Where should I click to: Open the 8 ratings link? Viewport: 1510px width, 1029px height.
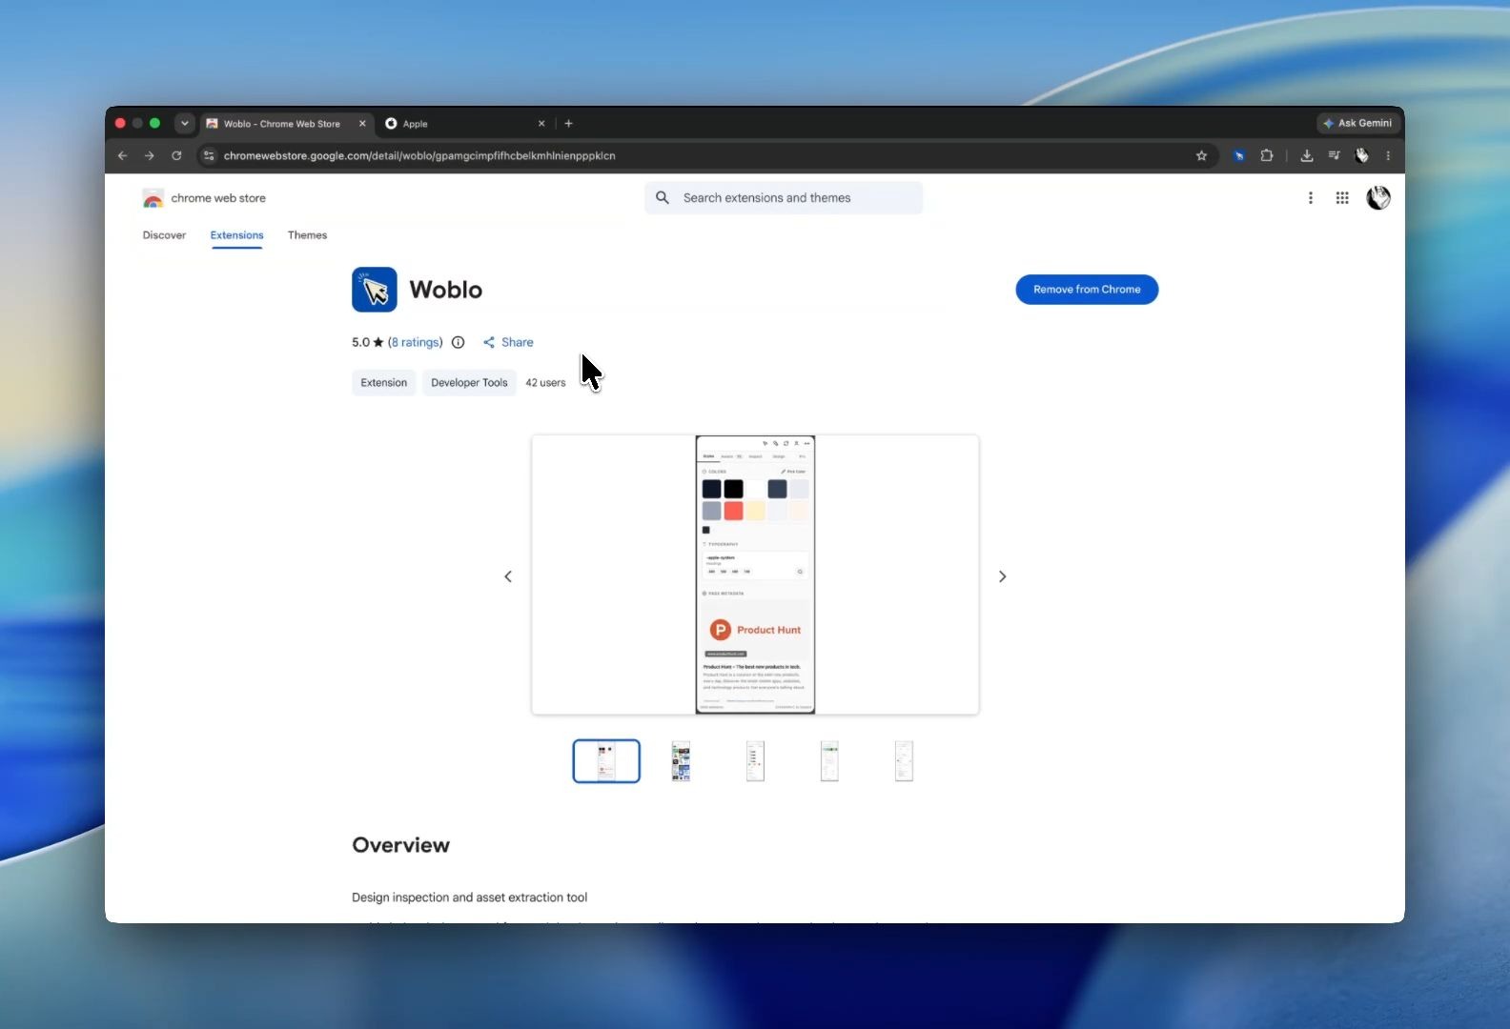click(x=417, y=342)
